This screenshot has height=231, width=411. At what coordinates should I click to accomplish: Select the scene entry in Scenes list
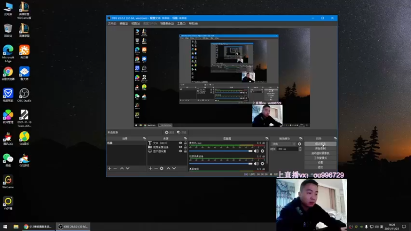[126, 143]
